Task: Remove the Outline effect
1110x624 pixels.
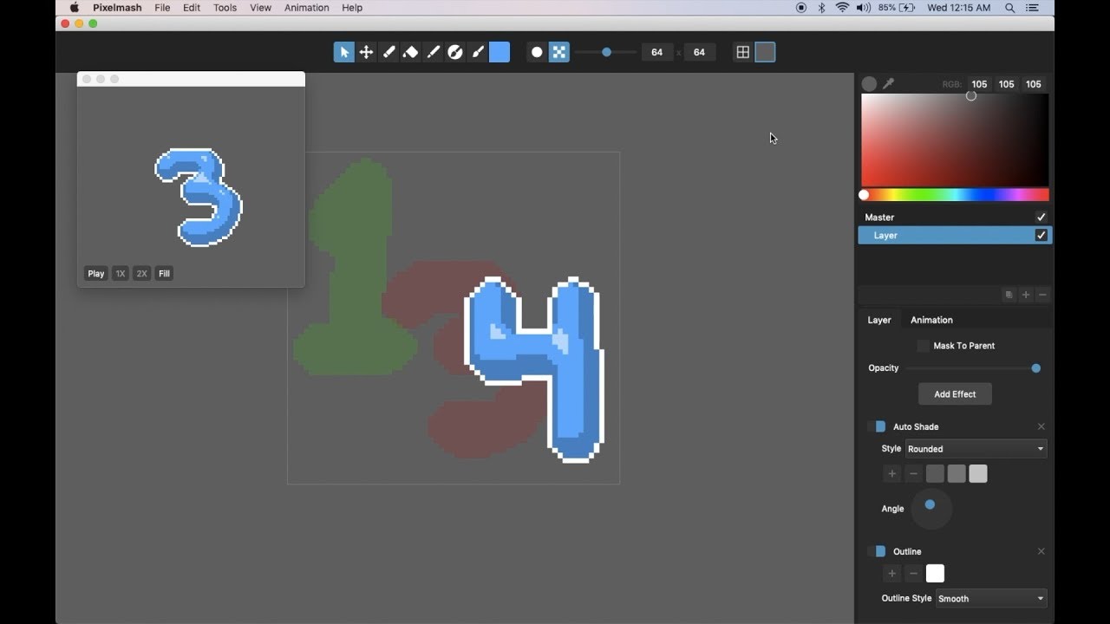Action: (x=1041, y=551)
